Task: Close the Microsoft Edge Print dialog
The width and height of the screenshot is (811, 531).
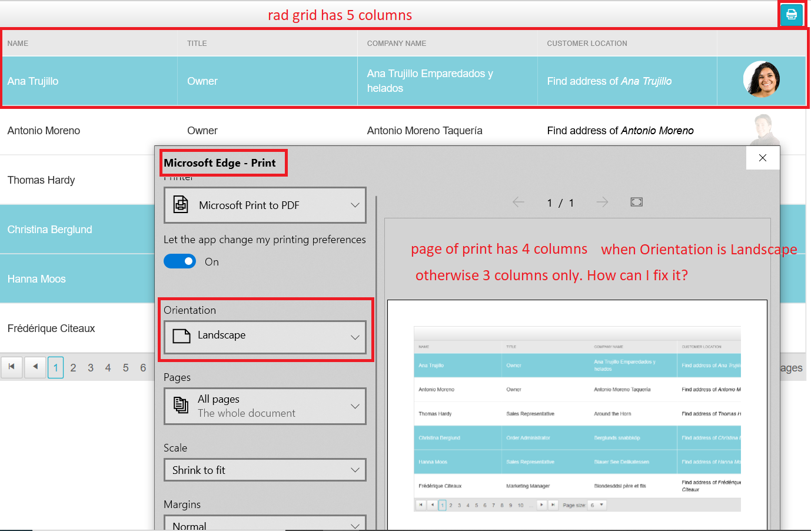Action: pos(763,158)
